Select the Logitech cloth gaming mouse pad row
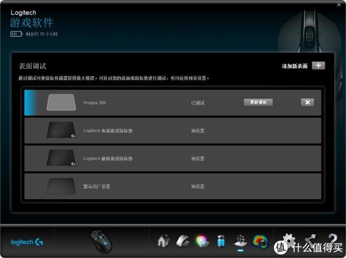Image resolution: width=346 pixels, height=258 pixels. (172, 130)
